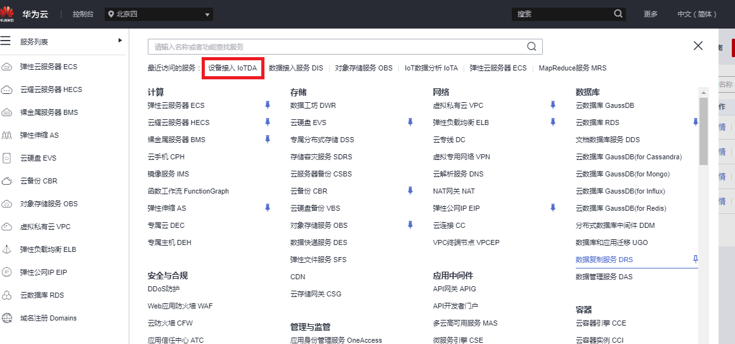The width and height of the screenshot is (735, 344).
Task: Open 云容器引擎 CCE service
Action: click(601, 323)
